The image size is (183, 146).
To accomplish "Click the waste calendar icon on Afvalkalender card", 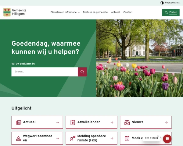I will [x=73, y=122].
